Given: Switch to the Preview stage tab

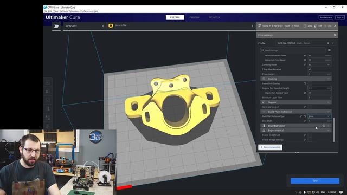Looking at the screenshot, I should (x=194, y=17).
